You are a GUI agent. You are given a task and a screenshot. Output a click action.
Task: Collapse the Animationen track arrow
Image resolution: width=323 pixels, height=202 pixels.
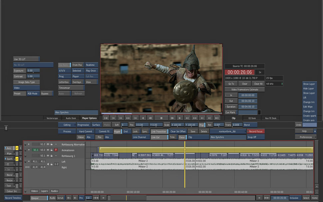pos(29,150)
